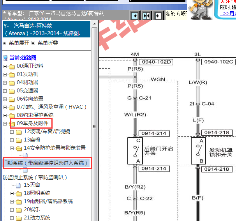Viewport: 236px width, 221px height.
Task: Click folder icon of 04制动器
Action: pyautogui.click(x=12, y=83)
